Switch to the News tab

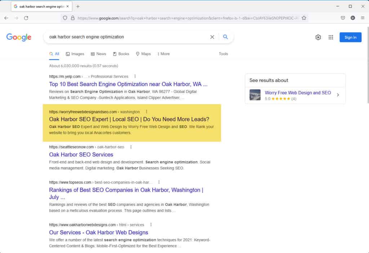pyautogui.click(x=98, y=54)
